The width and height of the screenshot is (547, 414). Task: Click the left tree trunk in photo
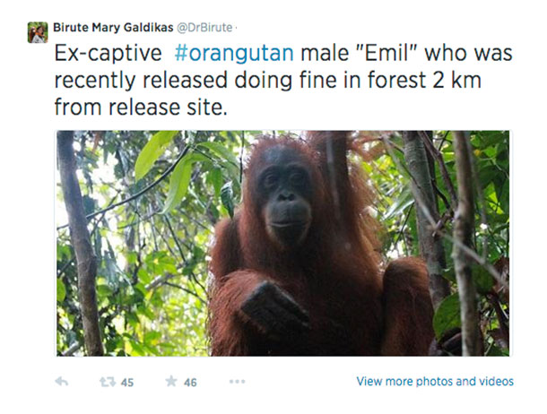[80, 244]
